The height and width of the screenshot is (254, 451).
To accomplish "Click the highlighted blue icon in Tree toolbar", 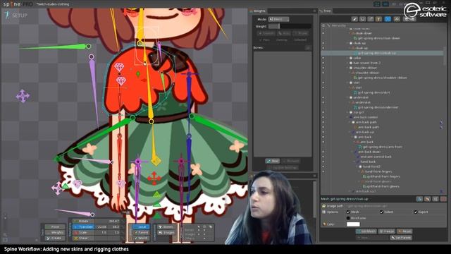I will coord(388,19).
